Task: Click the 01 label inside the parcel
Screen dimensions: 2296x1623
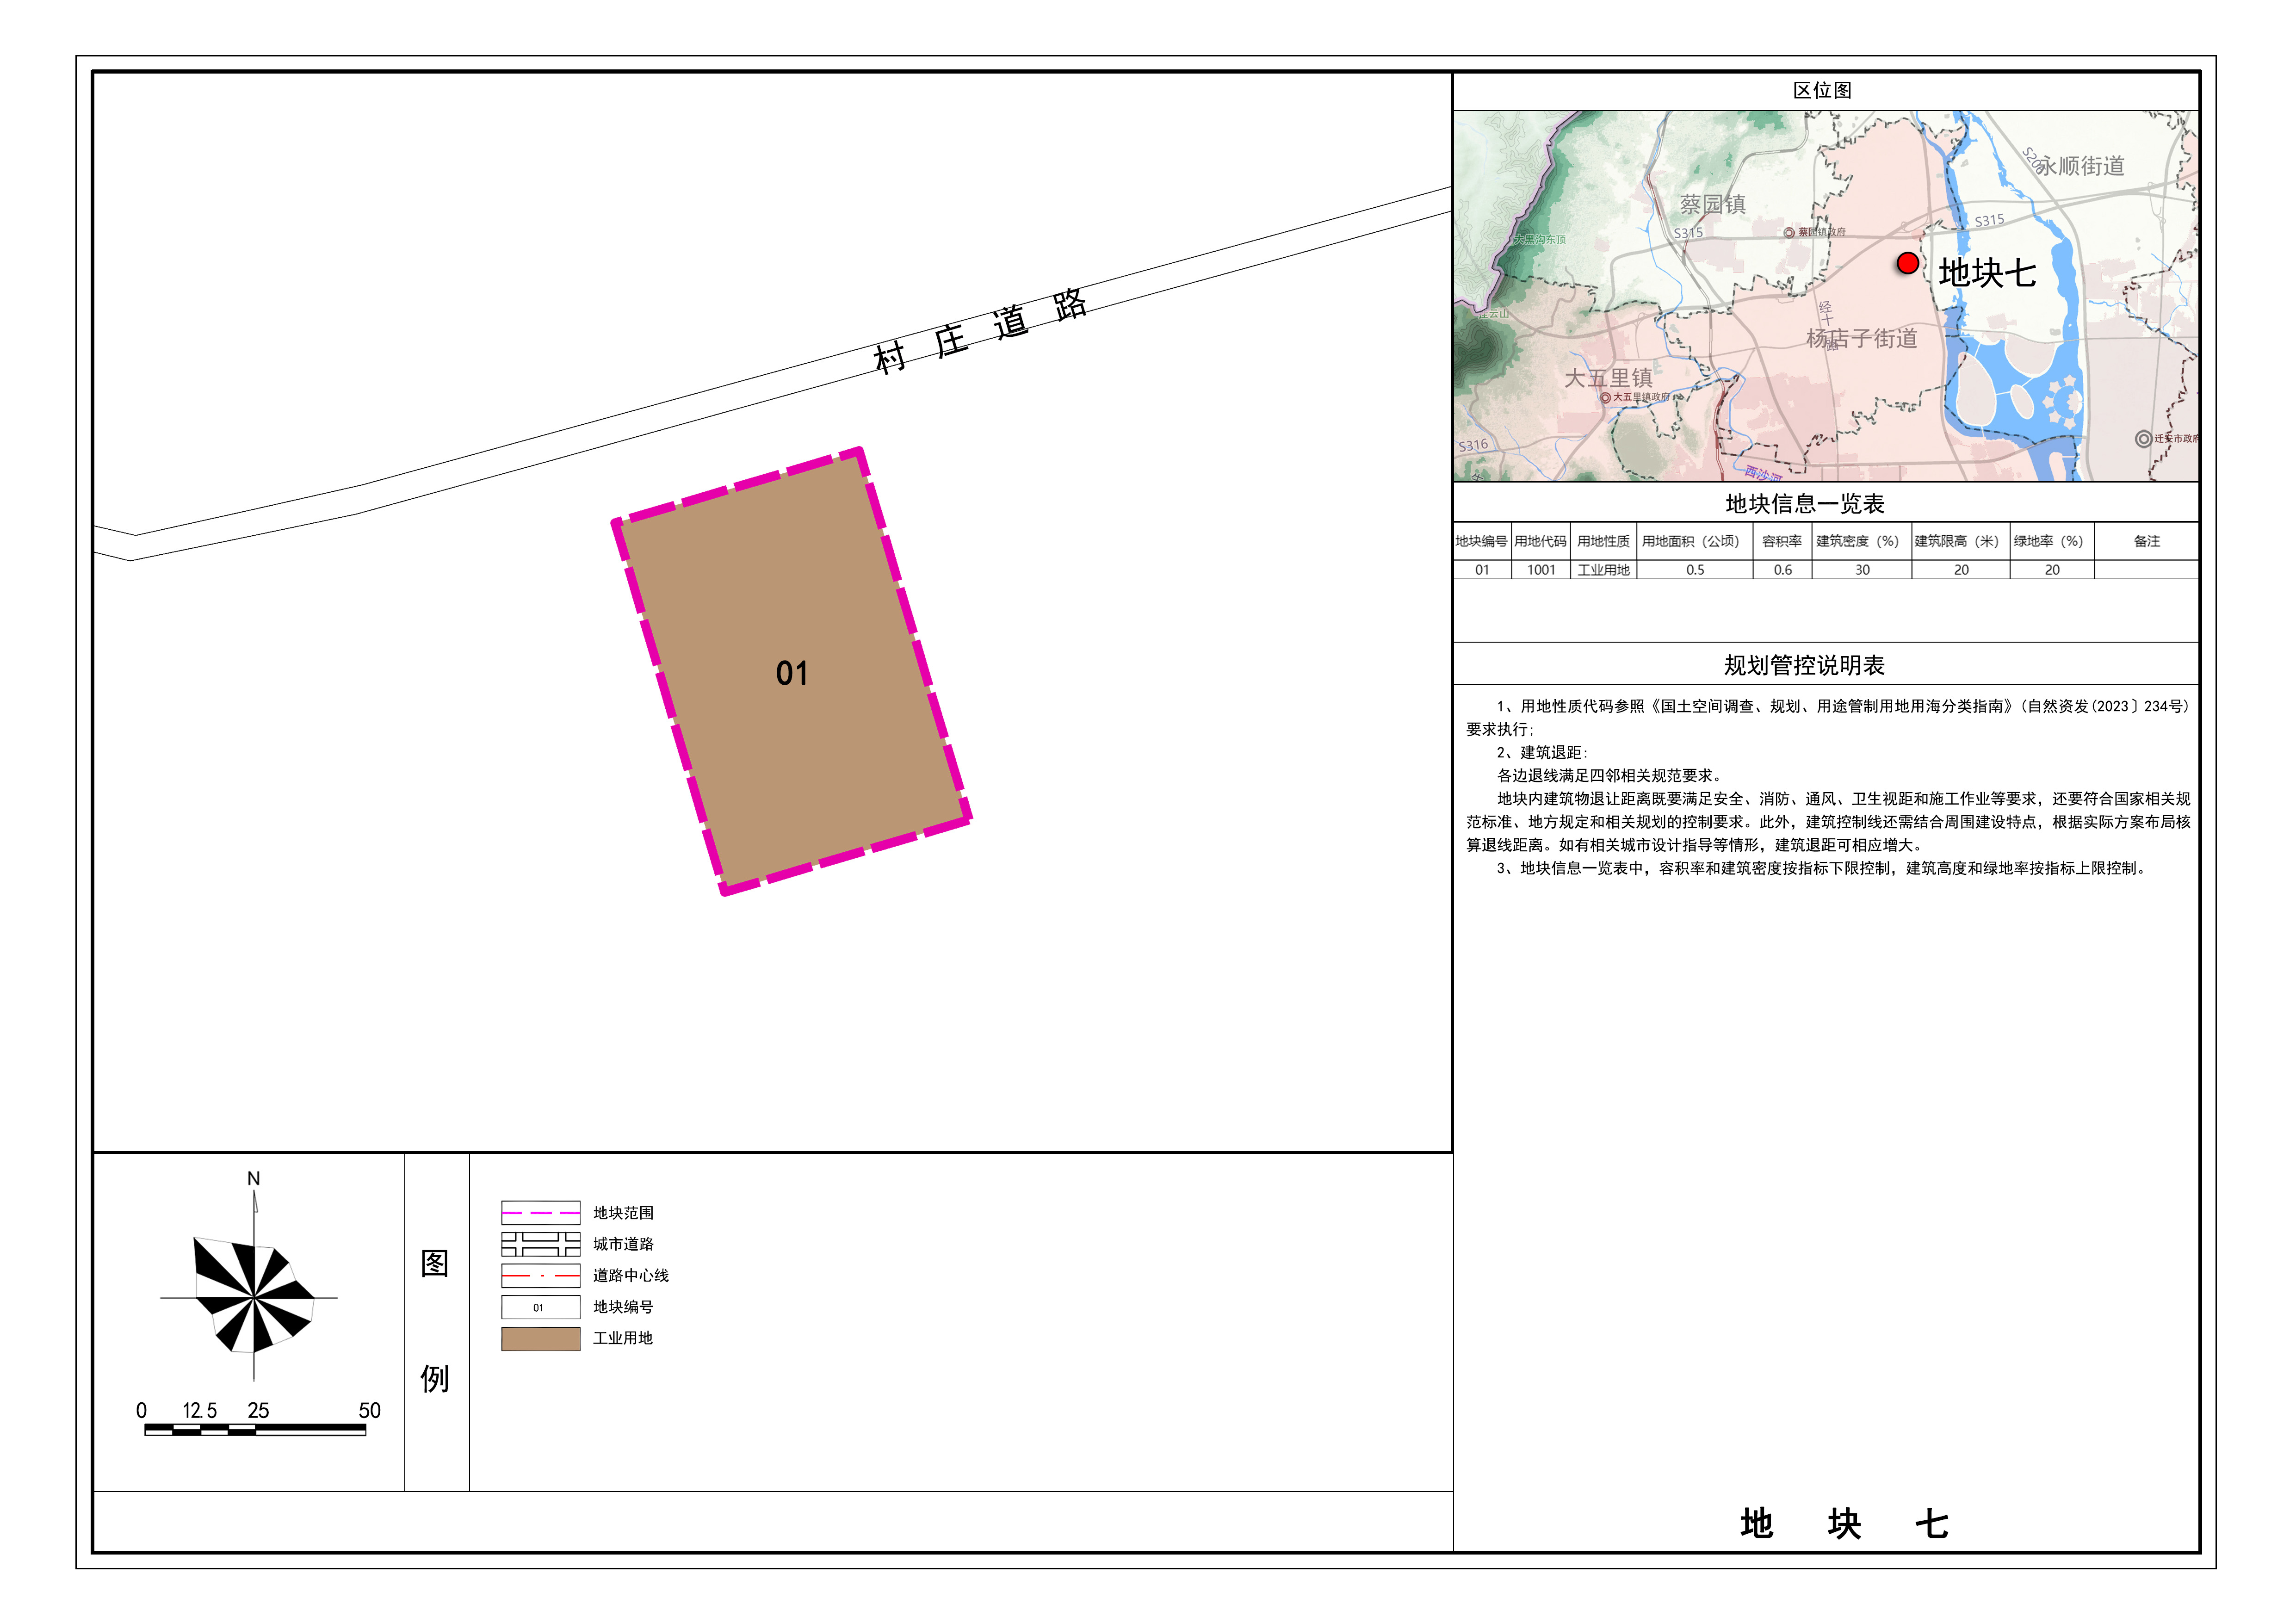Action: [x=791, y=673]
